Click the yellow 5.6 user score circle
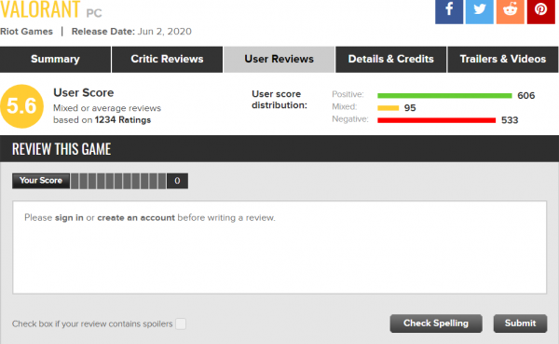 click(21, 106)
